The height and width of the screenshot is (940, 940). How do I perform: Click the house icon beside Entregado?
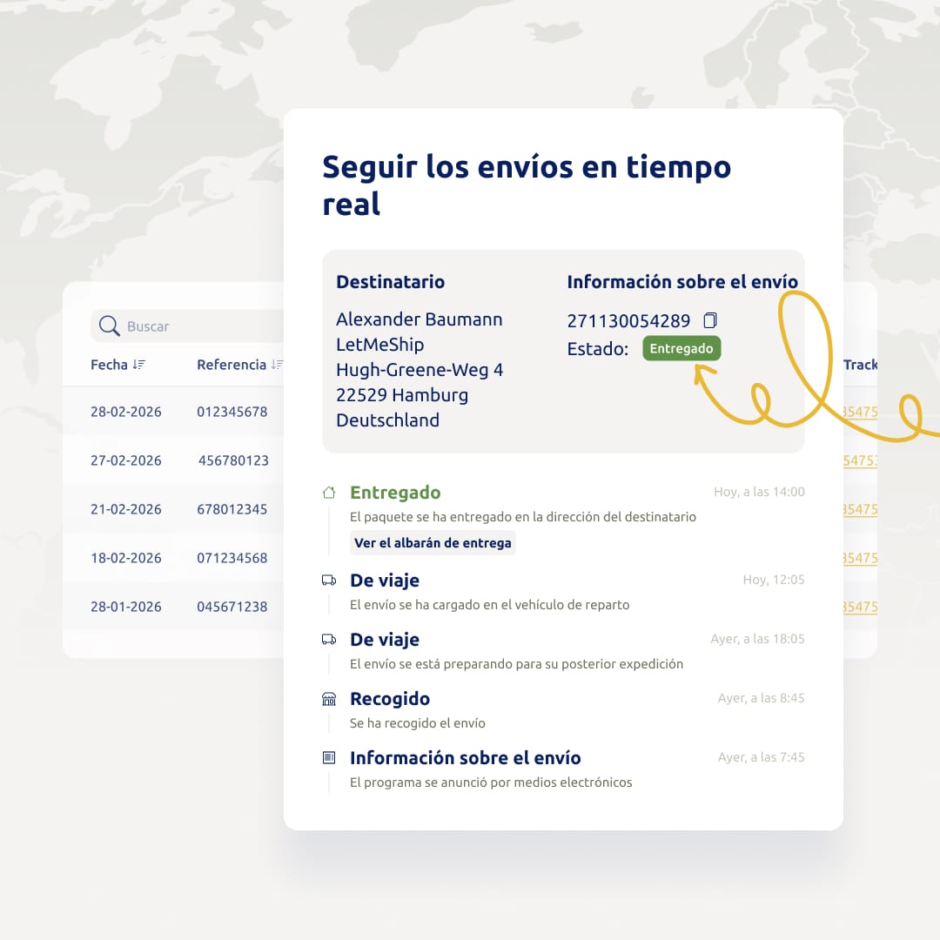[329, 493]
